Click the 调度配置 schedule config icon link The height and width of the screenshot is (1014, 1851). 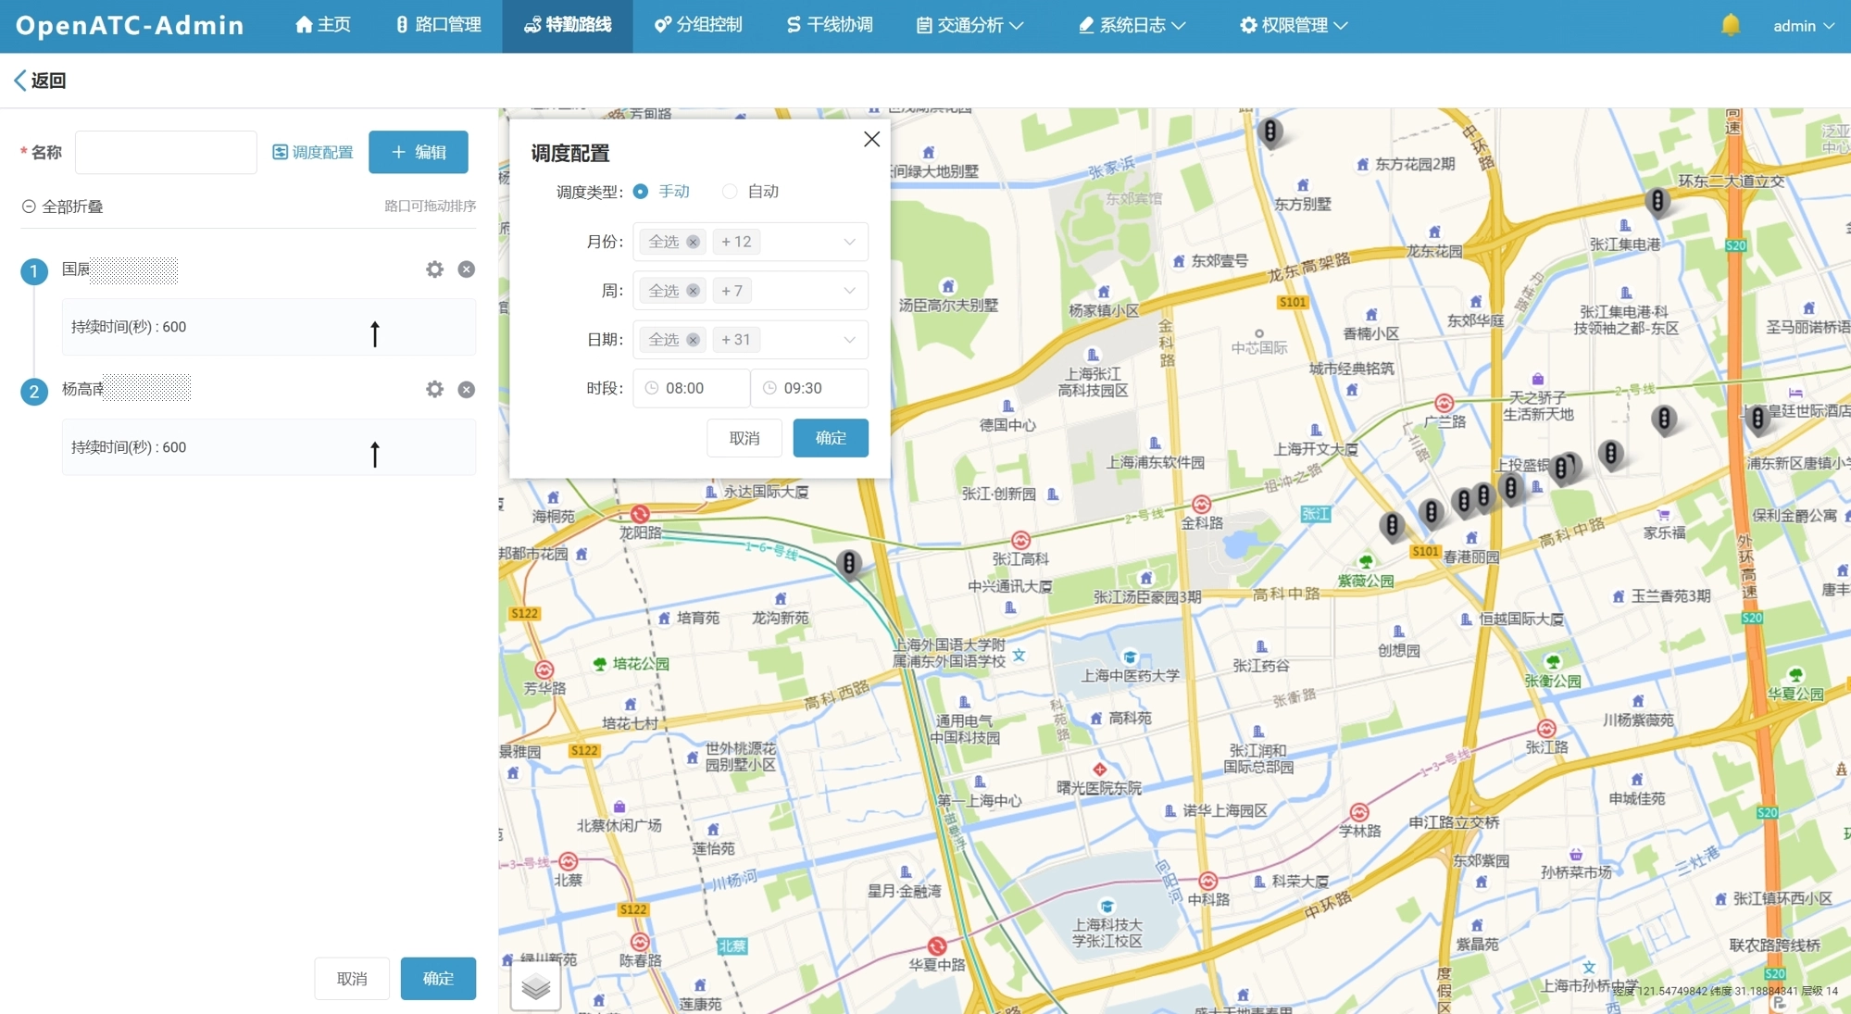click(x=313, y=152)
